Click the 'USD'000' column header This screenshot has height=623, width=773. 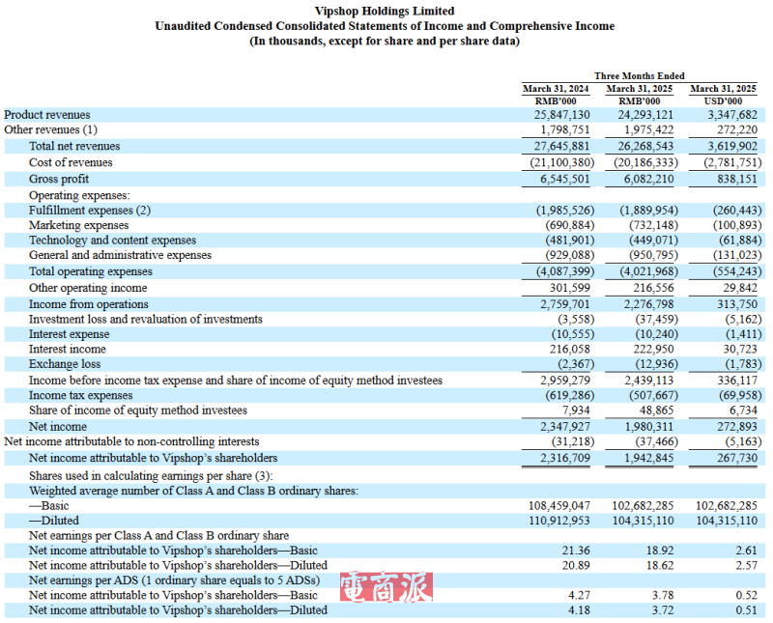tap(723, 101)
